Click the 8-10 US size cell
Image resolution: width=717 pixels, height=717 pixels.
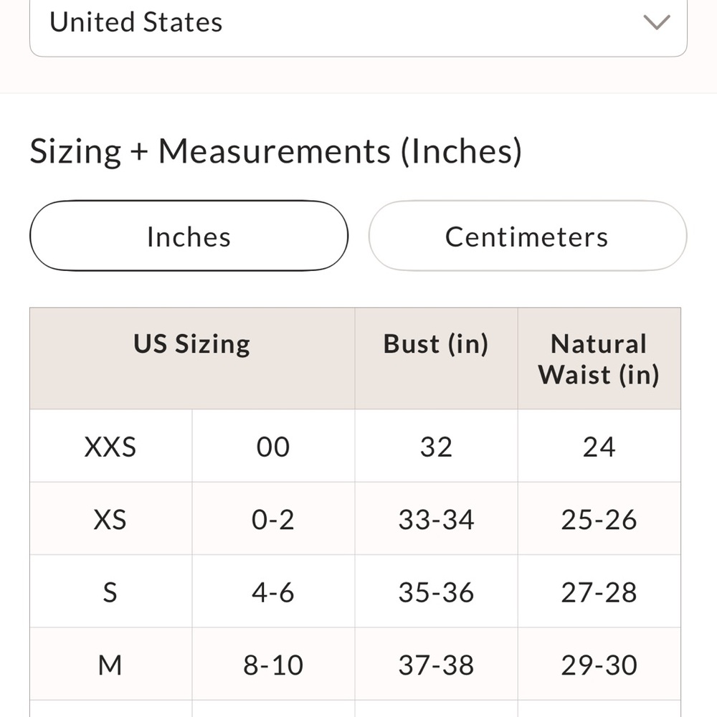click(x=273, y=664)
